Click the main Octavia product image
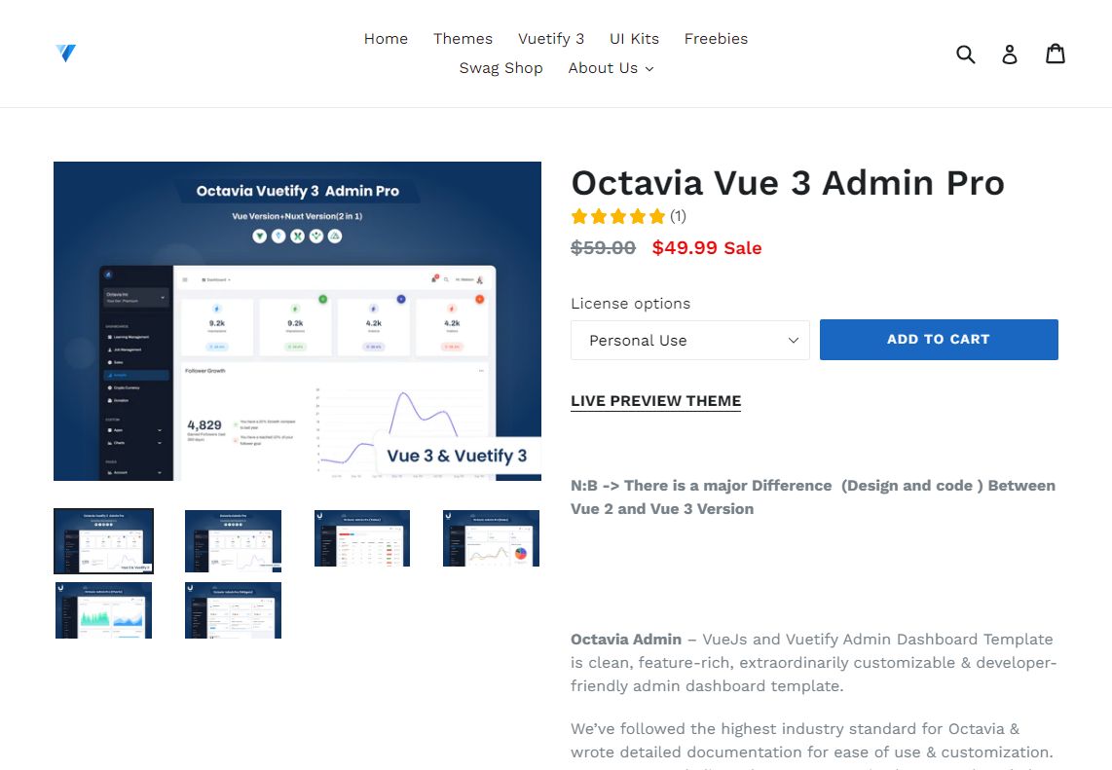Screen dimensions: 1112x770 [x=297, y=321]
